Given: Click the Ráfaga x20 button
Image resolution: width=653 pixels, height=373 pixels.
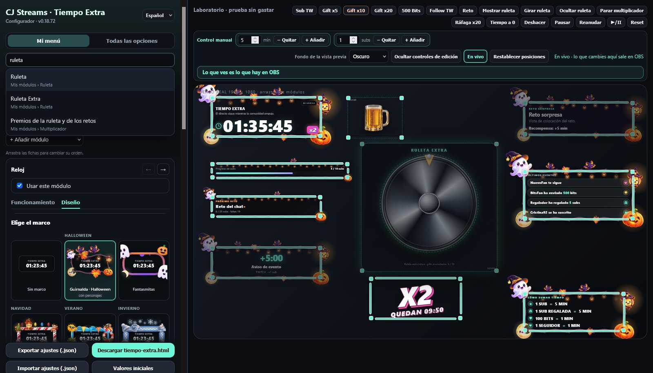Looking at the screenshot, I should [x=468, y=22].
